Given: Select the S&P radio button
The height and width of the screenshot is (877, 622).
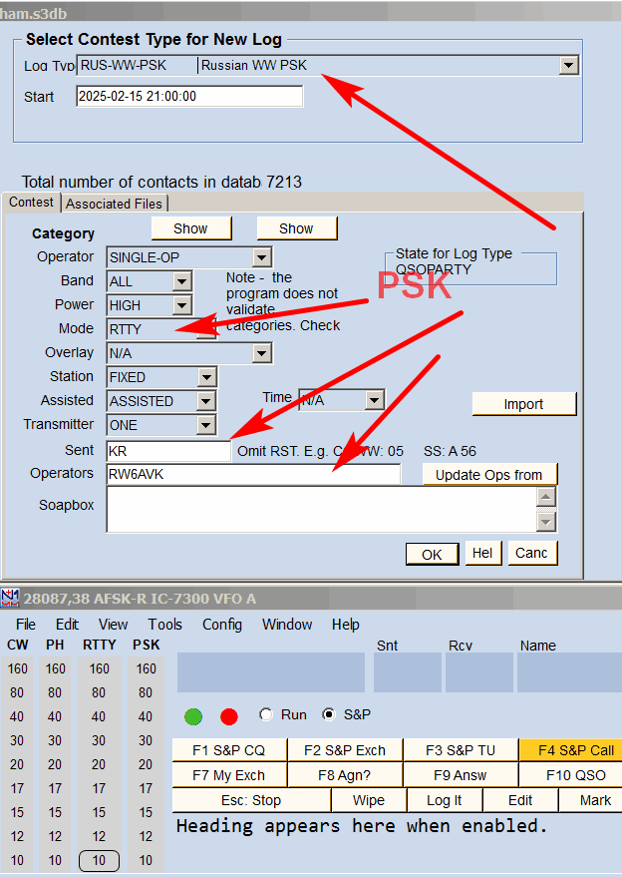Looking at the screenshot, I should tap(329, 714).
